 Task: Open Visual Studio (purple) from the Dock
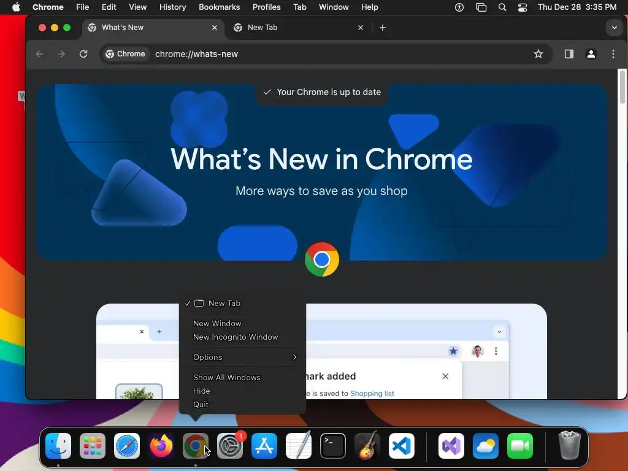pos(451,446)
